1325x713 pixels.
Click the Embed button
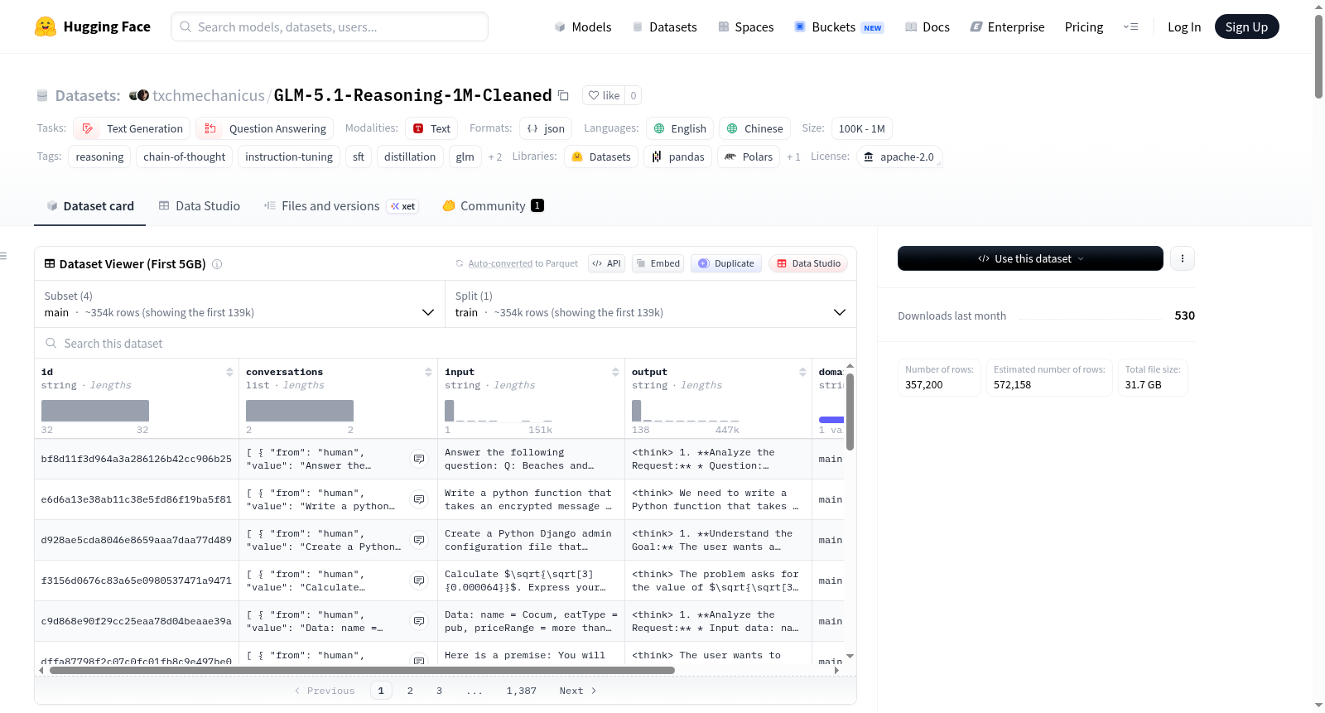pyautogui.click(x=657, y=263)
